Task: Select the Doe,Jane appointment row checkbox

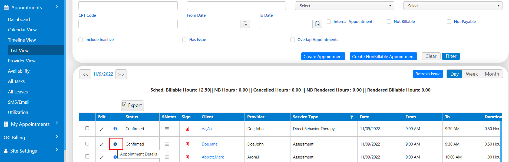Action: [87, 144]
